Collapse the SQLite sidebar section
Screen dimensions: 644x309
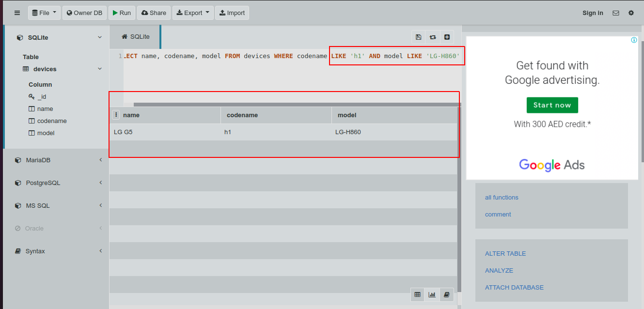[100, 37]
